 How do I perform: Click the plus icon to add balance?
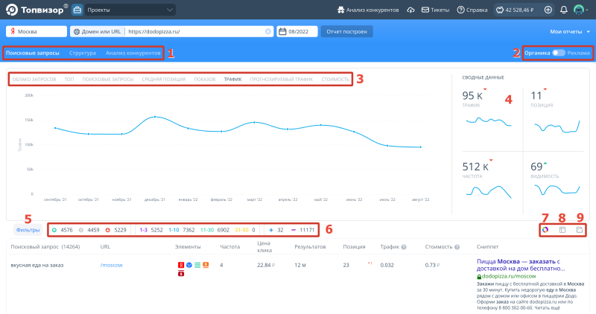point(548,10)
